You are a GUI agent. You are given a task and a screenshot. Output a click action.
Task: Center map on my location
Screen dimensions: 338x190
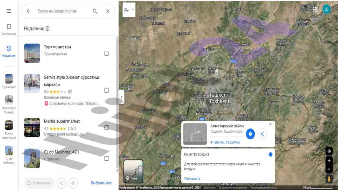click(329, 151)
